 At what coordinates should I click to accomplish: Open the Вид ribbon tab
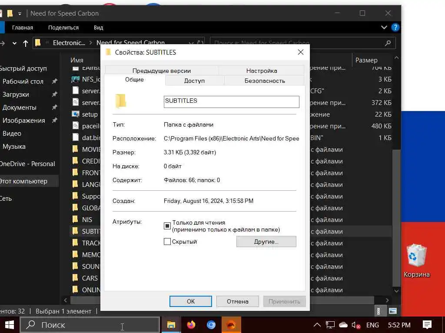98,27
